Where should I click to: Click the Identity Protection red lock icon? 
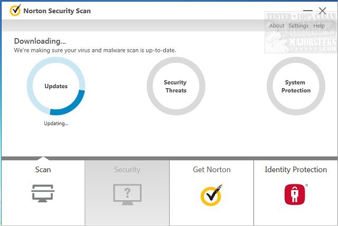tap(296, 194)
